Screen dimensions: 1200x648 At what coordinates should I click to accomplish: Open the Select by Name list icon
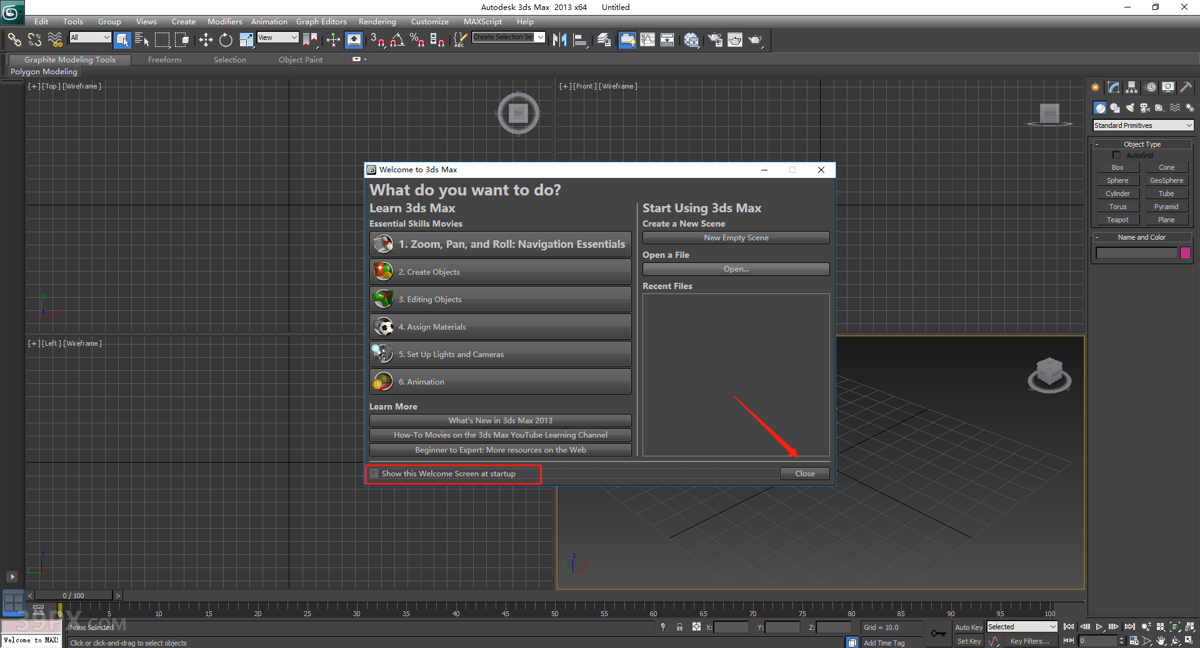click(x=142, y=40)
